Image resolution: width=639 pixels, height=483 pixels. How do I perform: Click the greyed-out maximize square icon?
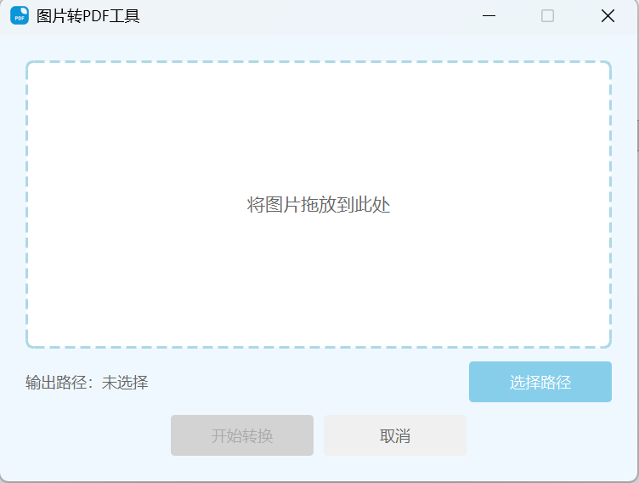tap(547, 16)
